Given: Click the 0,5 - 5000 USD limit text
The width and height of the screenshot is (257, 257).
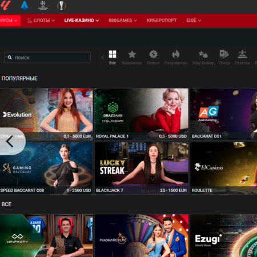Looking at the screenshot, I should 172,136.
